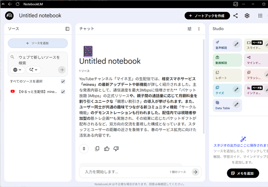The height and width of the screenshot is (187, 268).
Task: Edit the 音声解説 tile with the pencil icon
Action: pyautogui.click(x=236, y=44)
